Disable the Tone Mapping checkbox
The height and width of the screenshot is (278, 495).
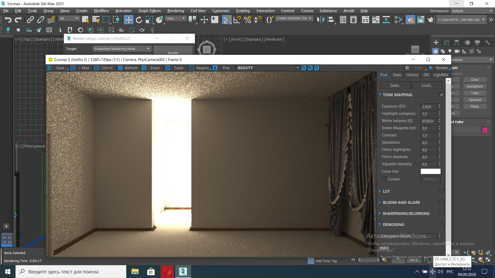click(442, 95)
